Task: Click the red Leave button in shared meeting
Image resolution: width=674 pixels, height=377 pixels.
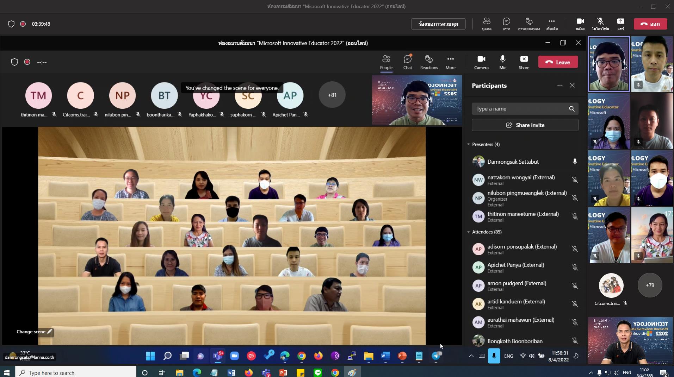Action: point(558,62)
